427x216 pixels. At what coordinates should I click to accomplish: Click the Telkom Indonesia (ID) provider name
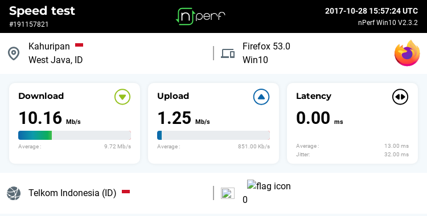coord(72,193)
